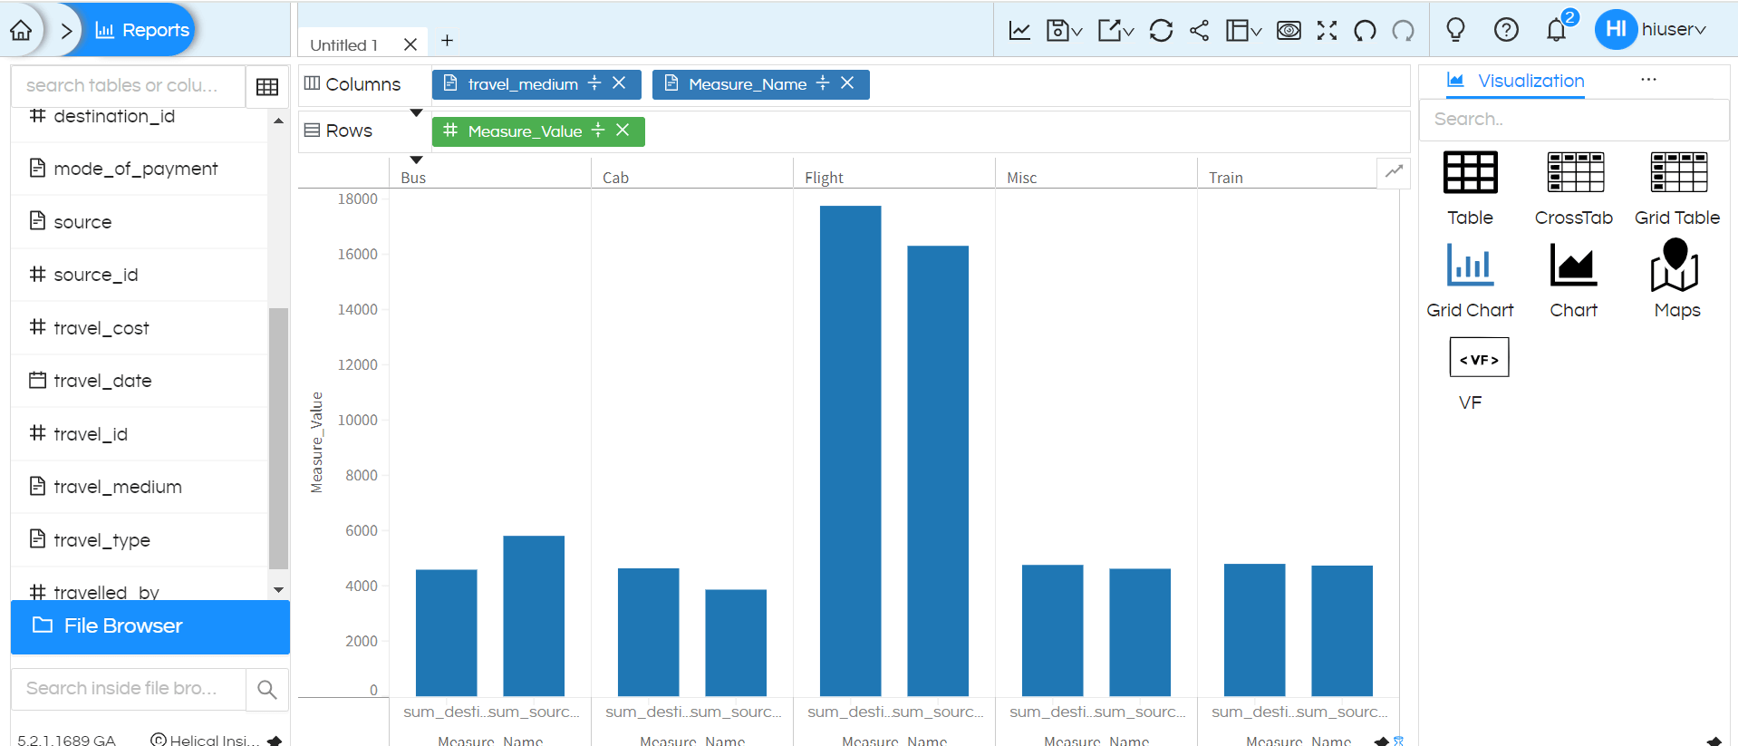This screenshot has width=1738, height=746.
Task: Choose the CrossTab visualization
Action: [x=1574, y=189]
